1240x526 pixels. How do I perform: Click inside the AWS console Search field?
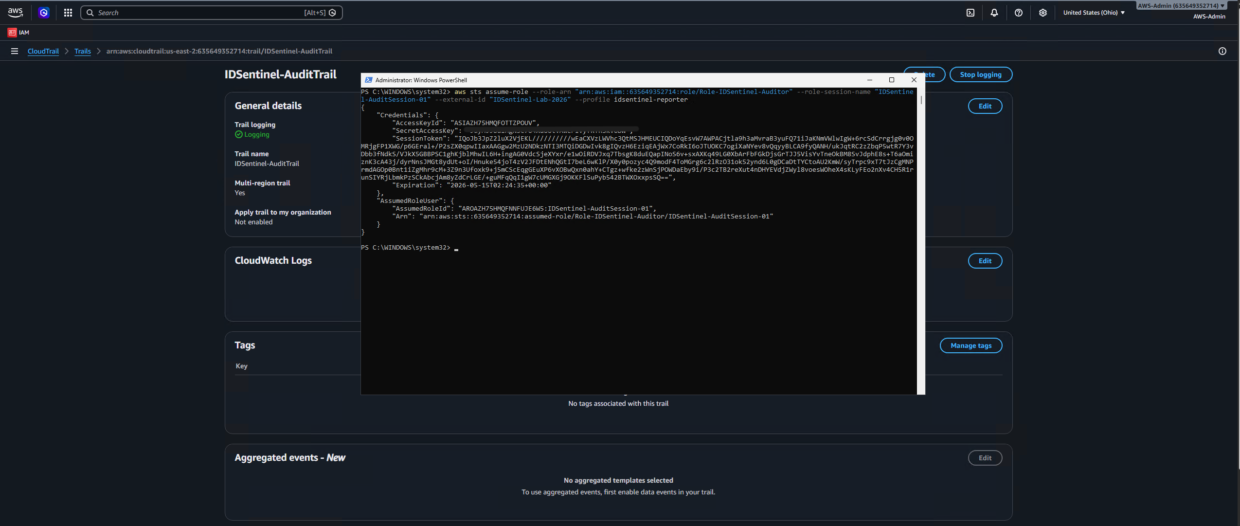point(211,13)
